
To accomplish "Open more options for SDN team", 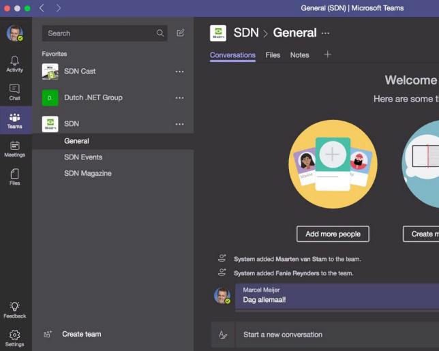I will click(x=179, y=124).
